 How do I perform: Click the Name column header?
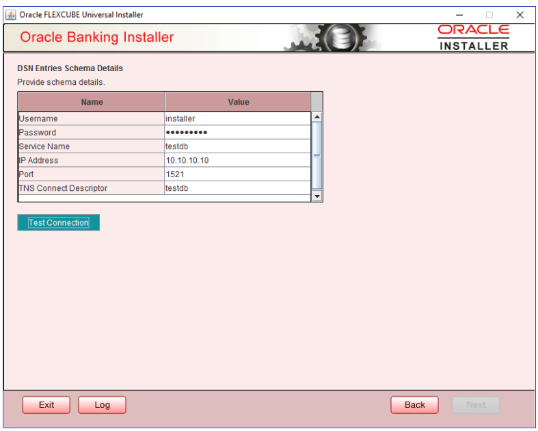click(x=92, y=102)
